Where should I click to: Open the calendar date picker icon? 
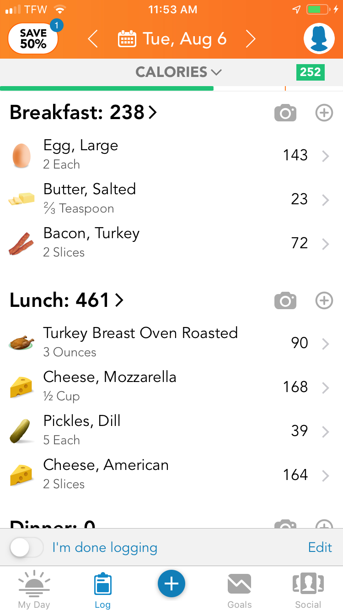[x=127, y=39]
